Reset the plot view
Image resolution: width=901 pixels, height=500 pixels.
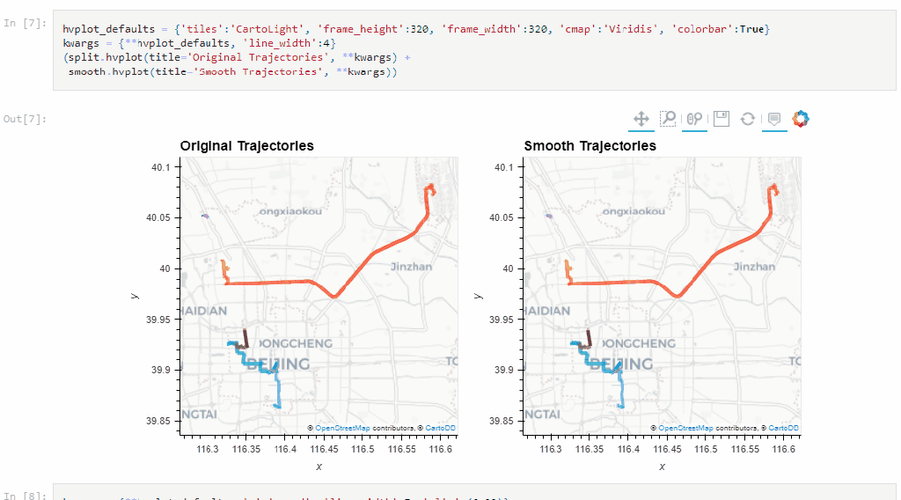(747, 119)
